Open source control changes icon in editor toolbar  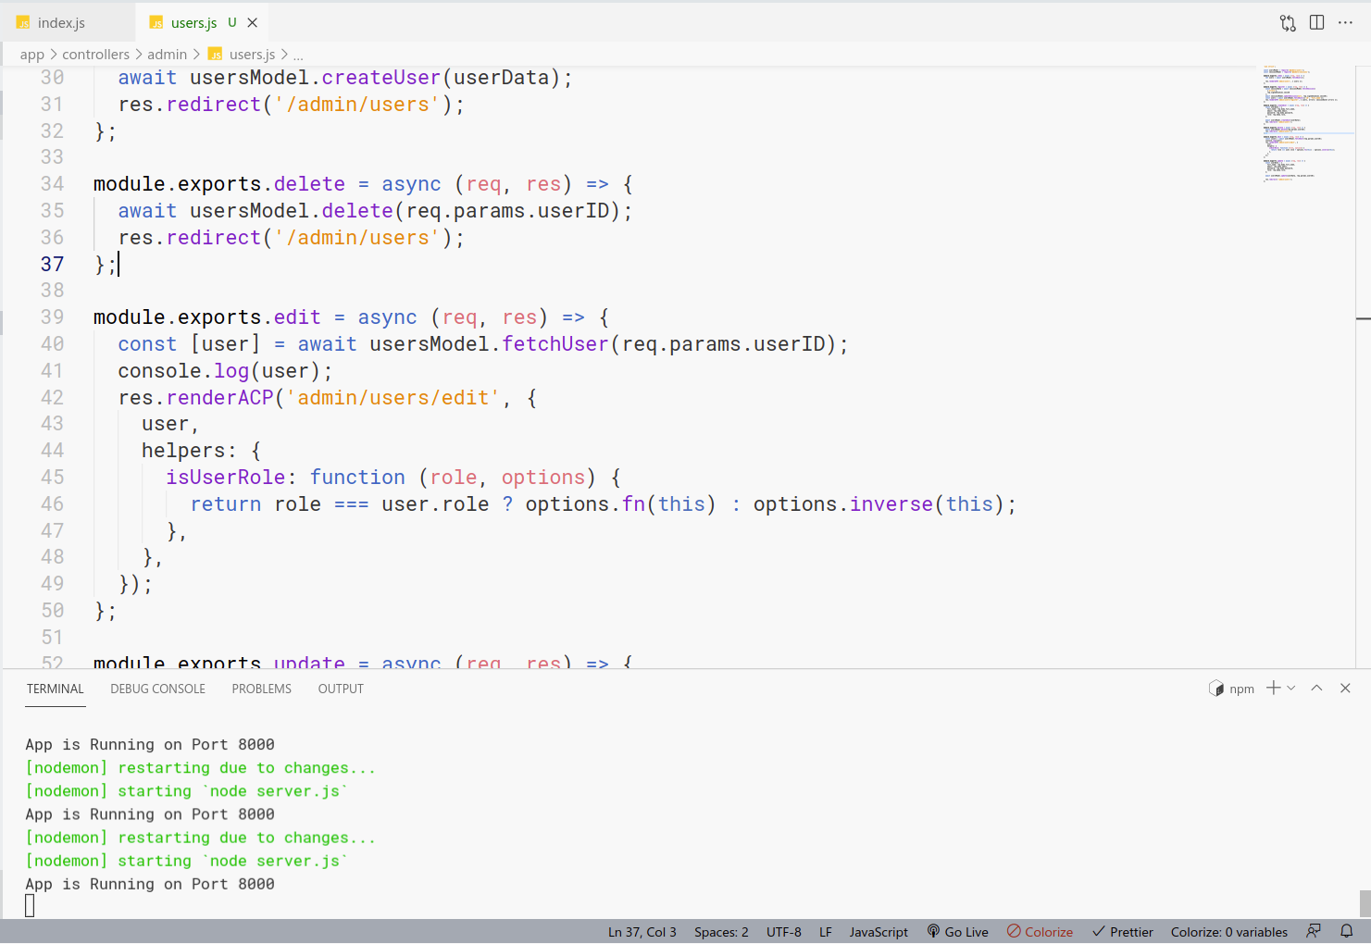pyautogui.click(x=1288, y=23)
